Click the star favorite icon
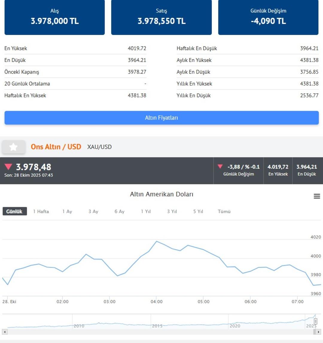Screen dimensions: 323x343 click(13, 147)
